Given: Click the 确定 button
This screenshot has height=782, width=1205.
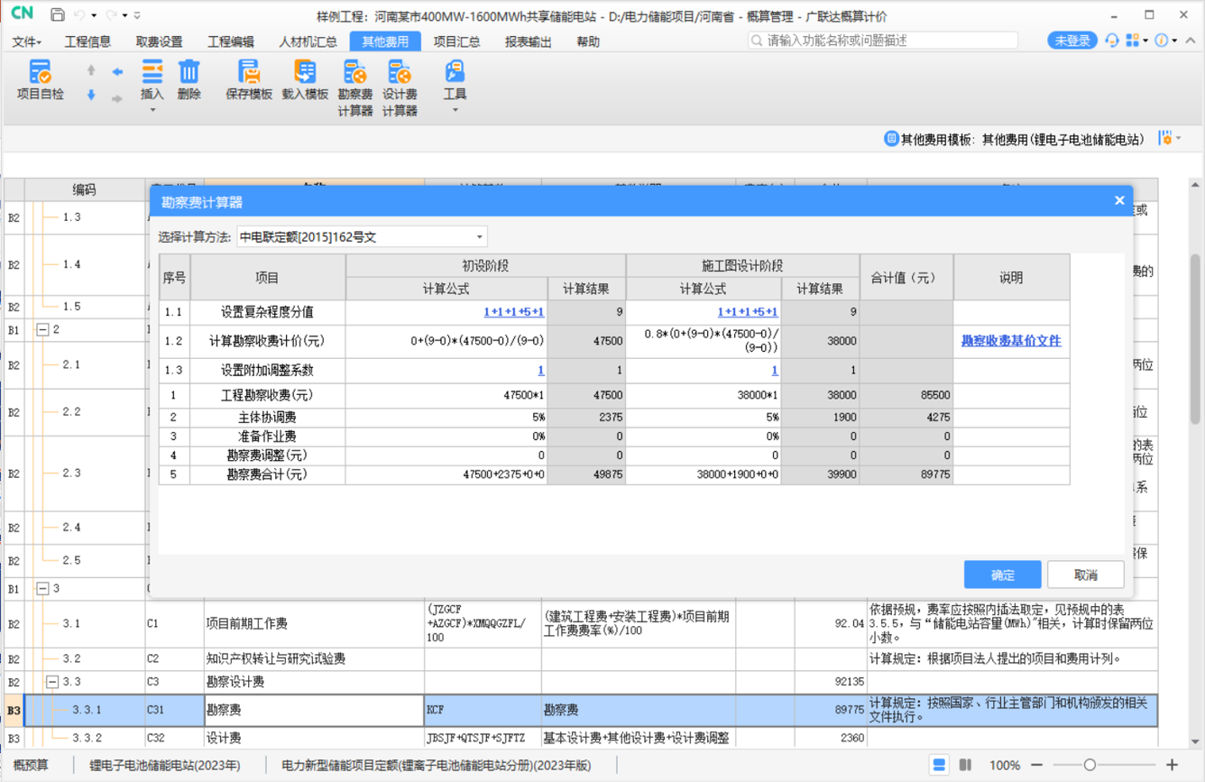Looking at the screenshot, I should point(1003,575).
